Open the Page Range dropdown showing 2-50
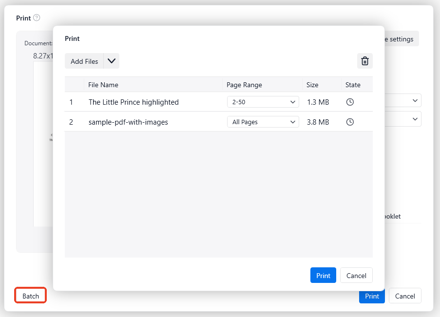 (x=263, y=102)
